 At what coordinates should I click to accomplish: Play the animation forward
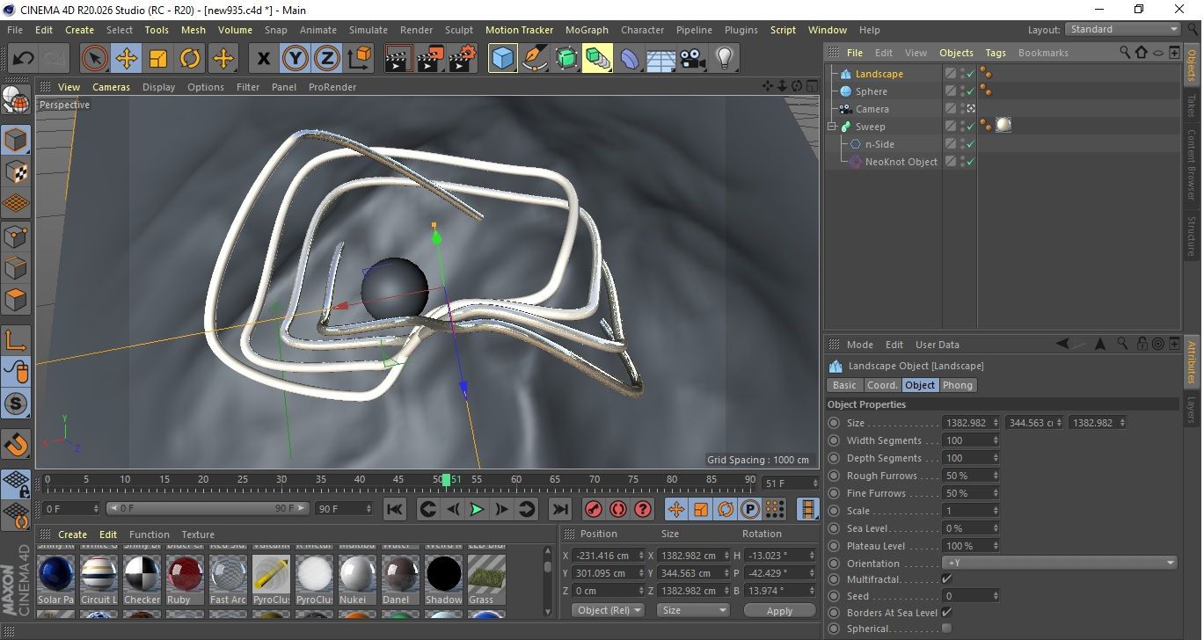[x=476, y=509]
